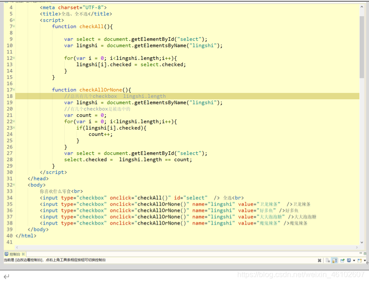The image size is (369, 283).
Task: Collapse function checkAllOrNone at line 17
Action: click(14, 89)
